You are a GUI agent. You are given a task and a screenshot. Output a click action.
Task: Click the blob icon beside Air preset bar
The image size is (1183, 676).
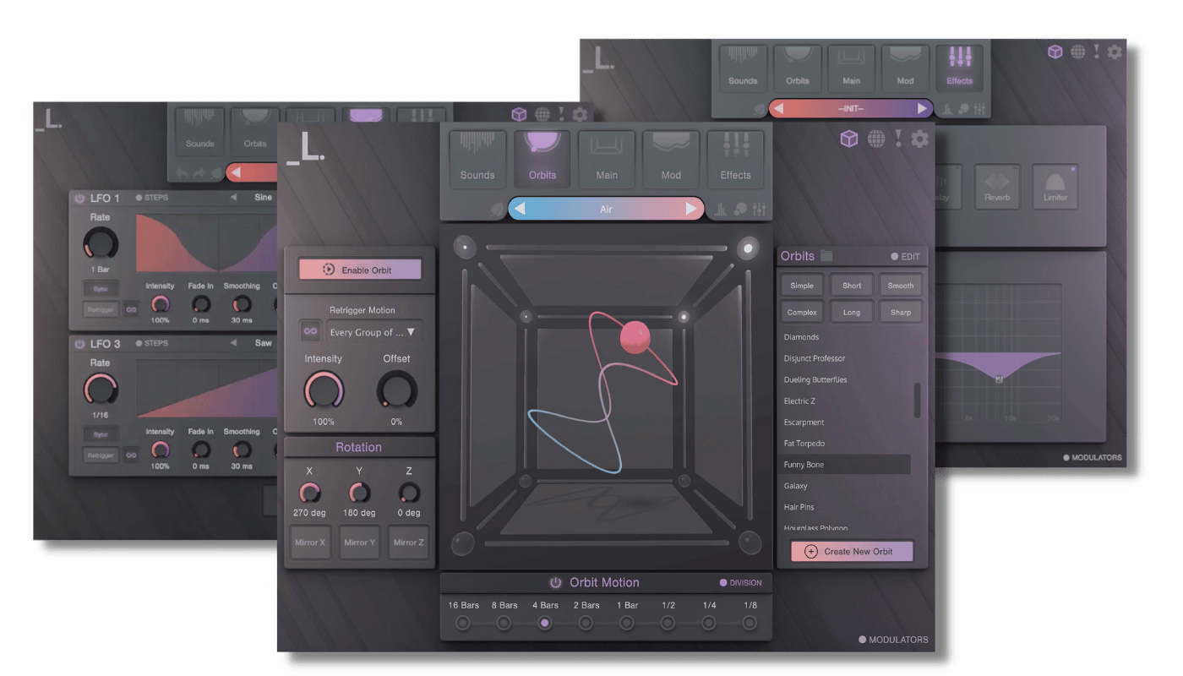pyautogui.click(x=739, y=210)
